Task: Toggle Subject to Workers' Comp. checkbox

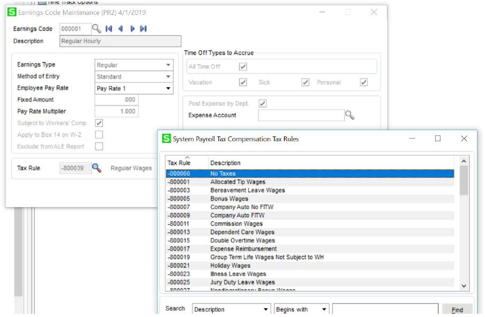Action: [99, 123]
